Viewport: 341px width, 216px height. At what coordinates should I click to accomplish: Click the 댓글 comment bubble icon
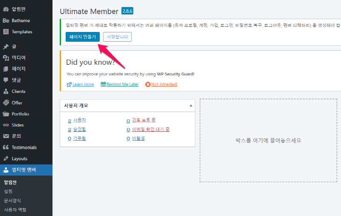[6, 80]
